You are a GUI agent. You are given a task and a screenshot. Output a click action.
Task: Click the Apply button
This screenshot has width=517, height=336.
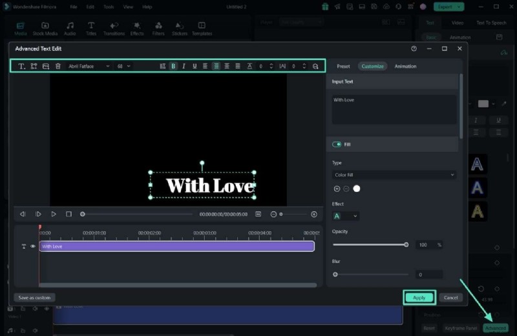click(x=419, y=297)
